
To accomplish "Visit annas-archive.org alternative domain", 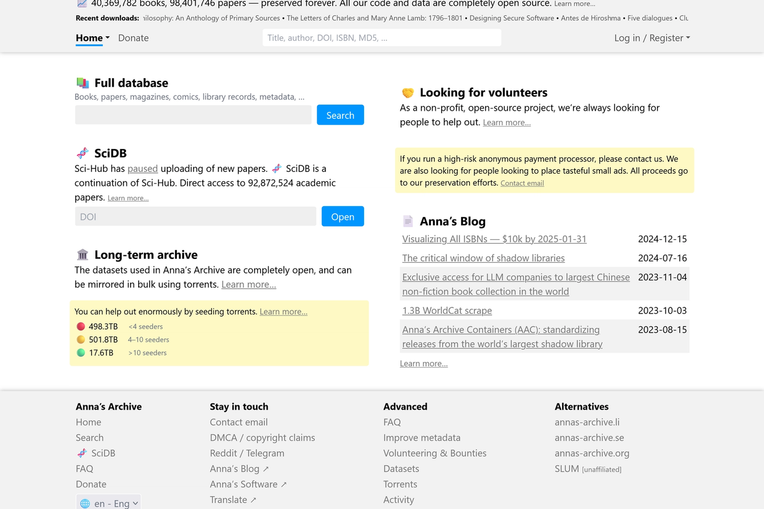I will (592, 453).
